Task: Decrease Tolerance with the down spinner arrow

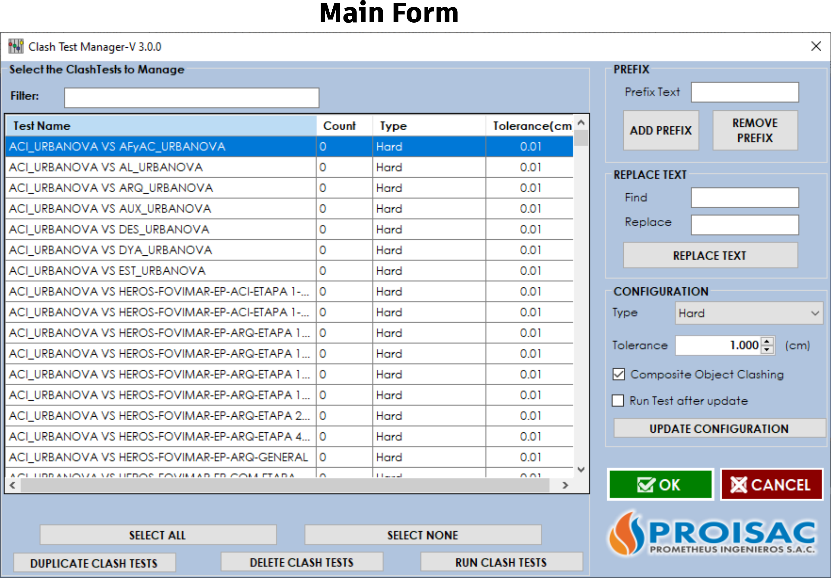Action: tap(767, 349)
